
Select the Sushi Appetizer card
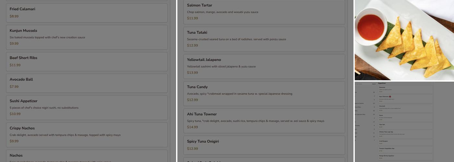click(87, 107)
